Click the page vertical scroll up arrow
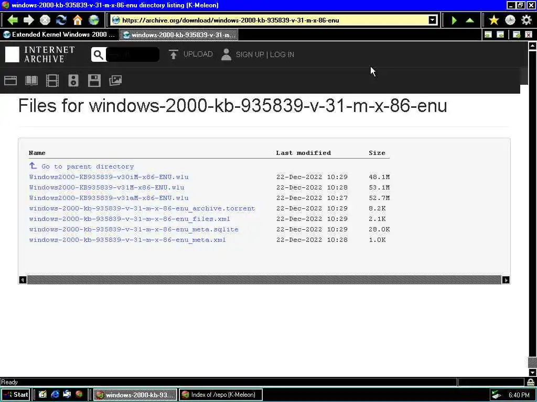The image size is (537, 402). [533, 46]
